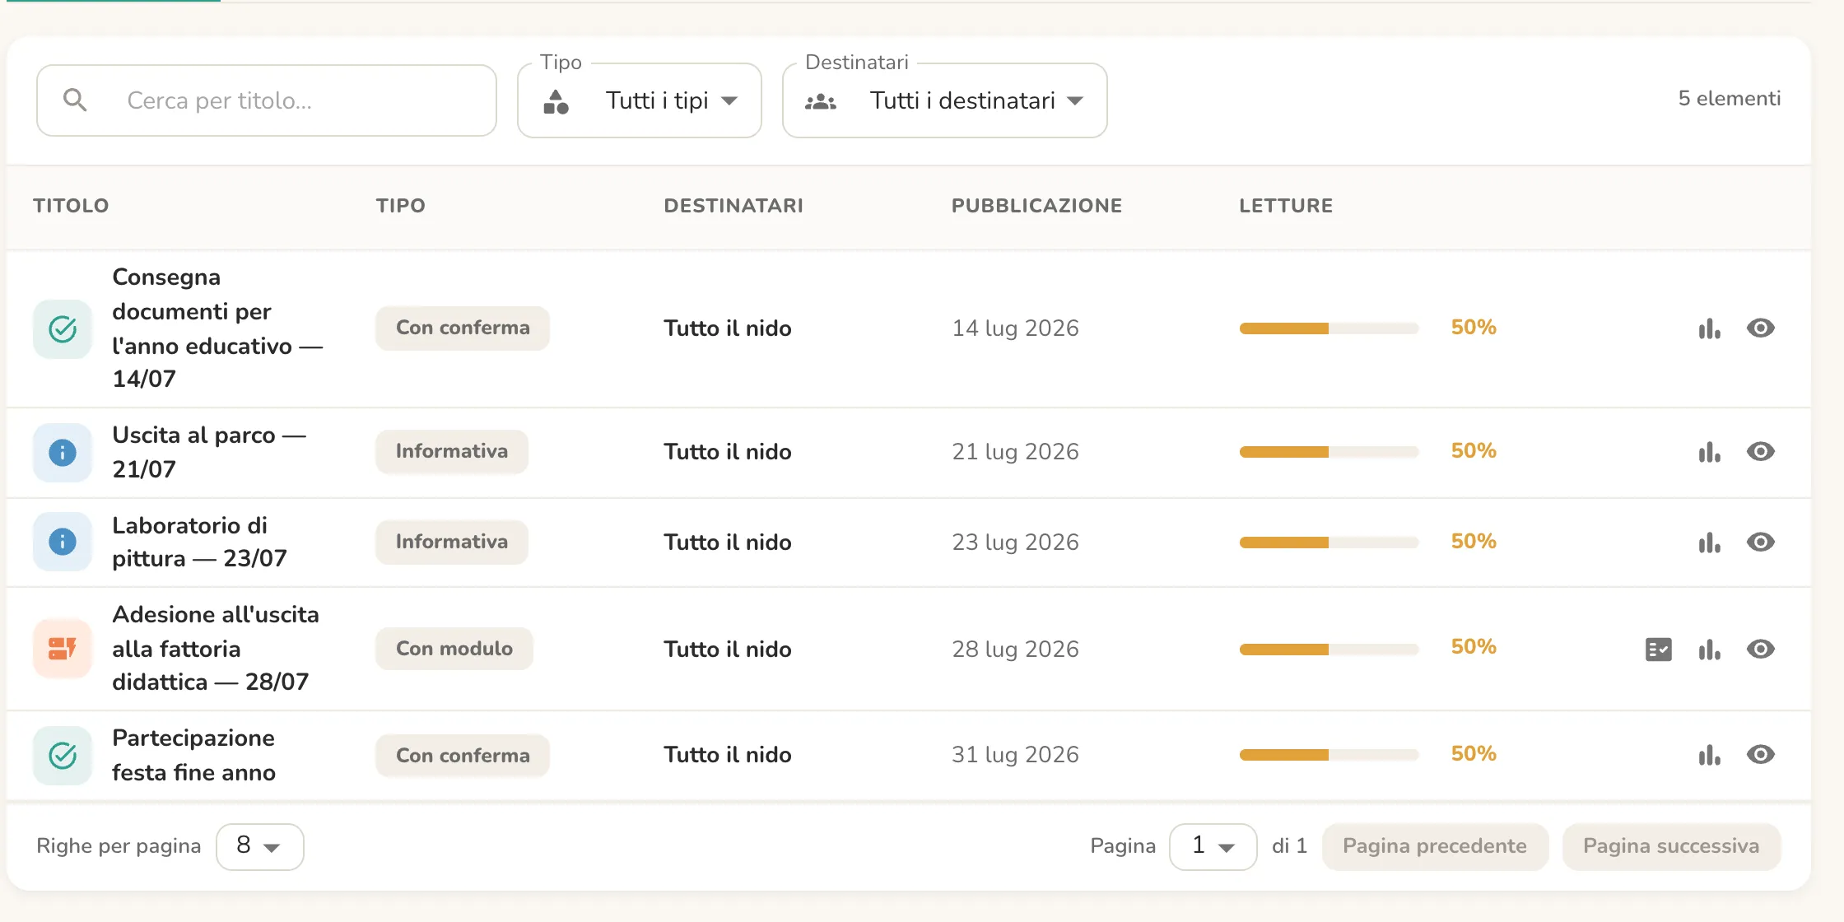Image resolution: width=1844 pixels, height=922 pixels.
Task: Click the 50% value for 21 lug 2026
Action: [x=1474, y=451]
